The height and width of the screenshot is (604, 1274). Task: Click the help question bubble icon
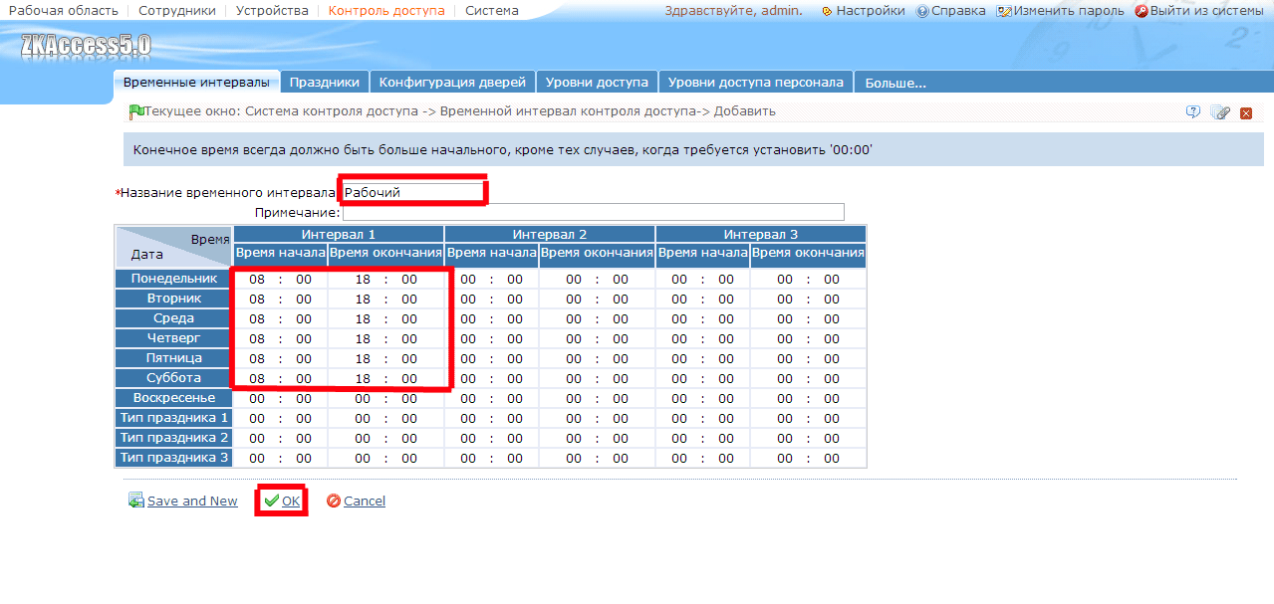pyautogui.click(x=1193, y=111)
